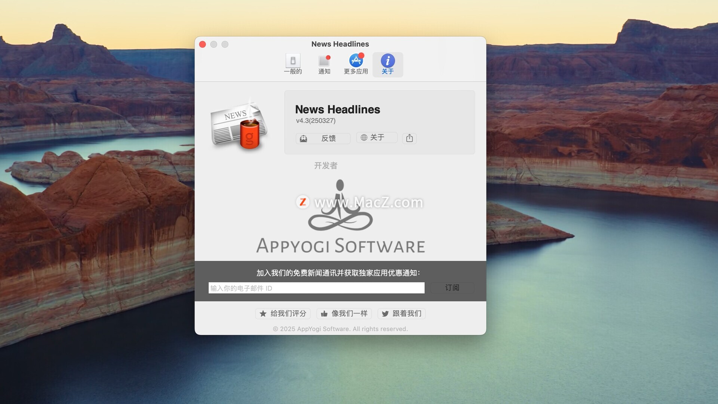718x404 pixels.
Task: Switch to the 通知 notifications tab
Action: 324,64
